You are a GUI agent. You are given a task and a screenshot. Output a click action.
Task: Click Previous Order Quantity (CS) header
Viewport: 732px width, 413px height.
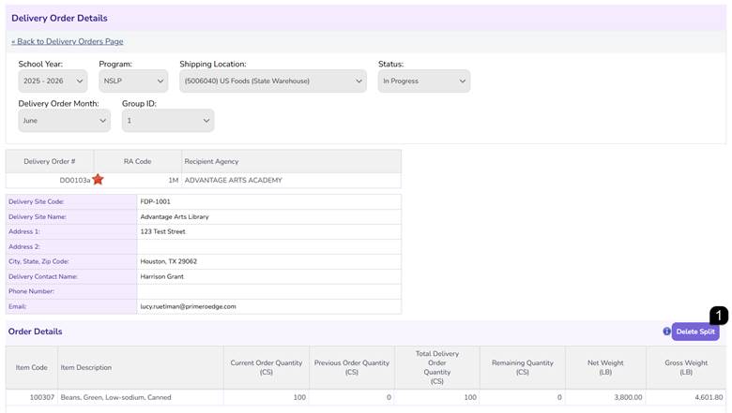point(352,367)
